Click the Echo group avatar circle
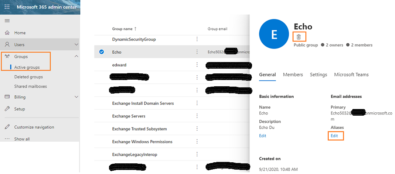The image size is (395, 174). coord(274,34)
